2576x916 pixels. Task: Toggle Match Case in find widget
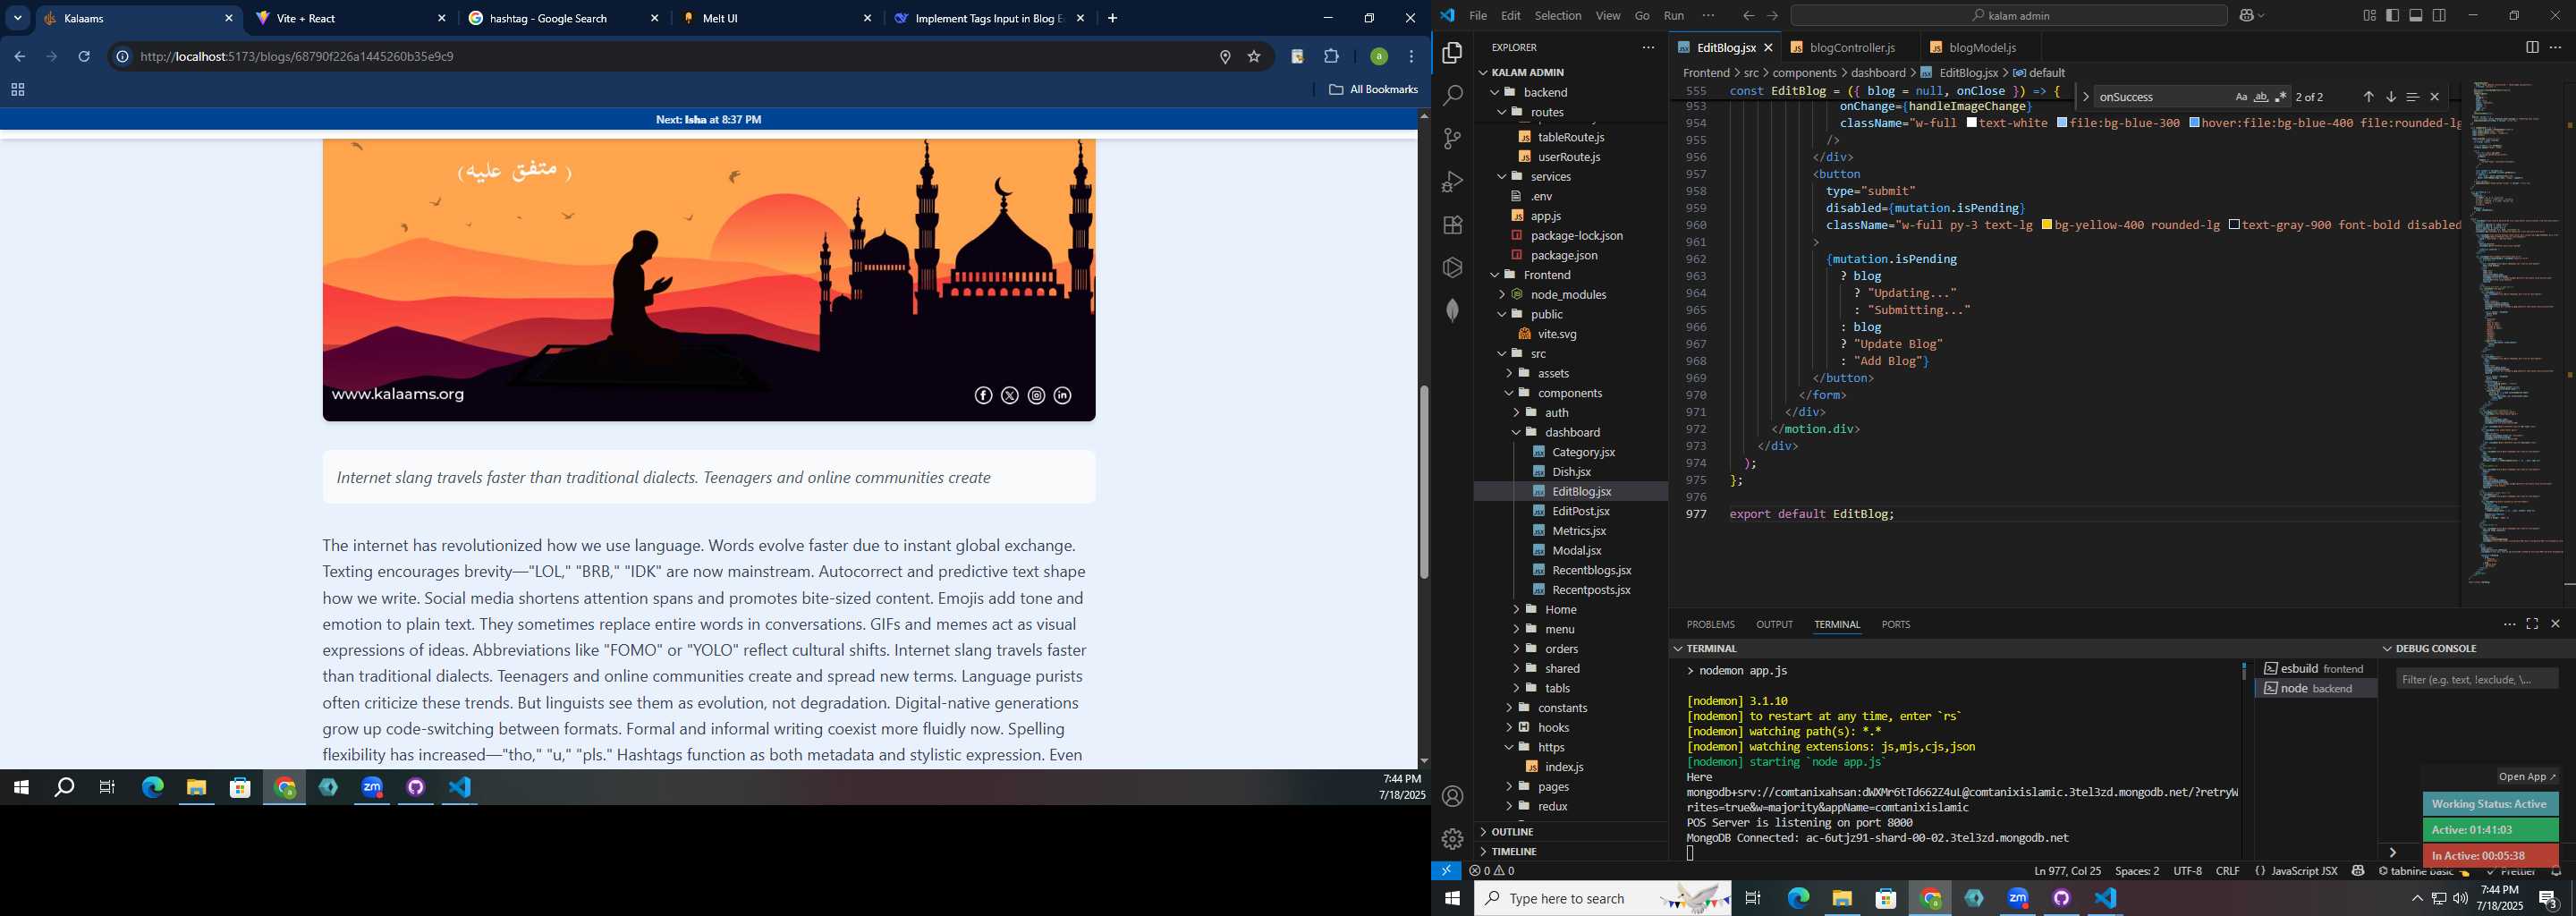coord(2241,97)
